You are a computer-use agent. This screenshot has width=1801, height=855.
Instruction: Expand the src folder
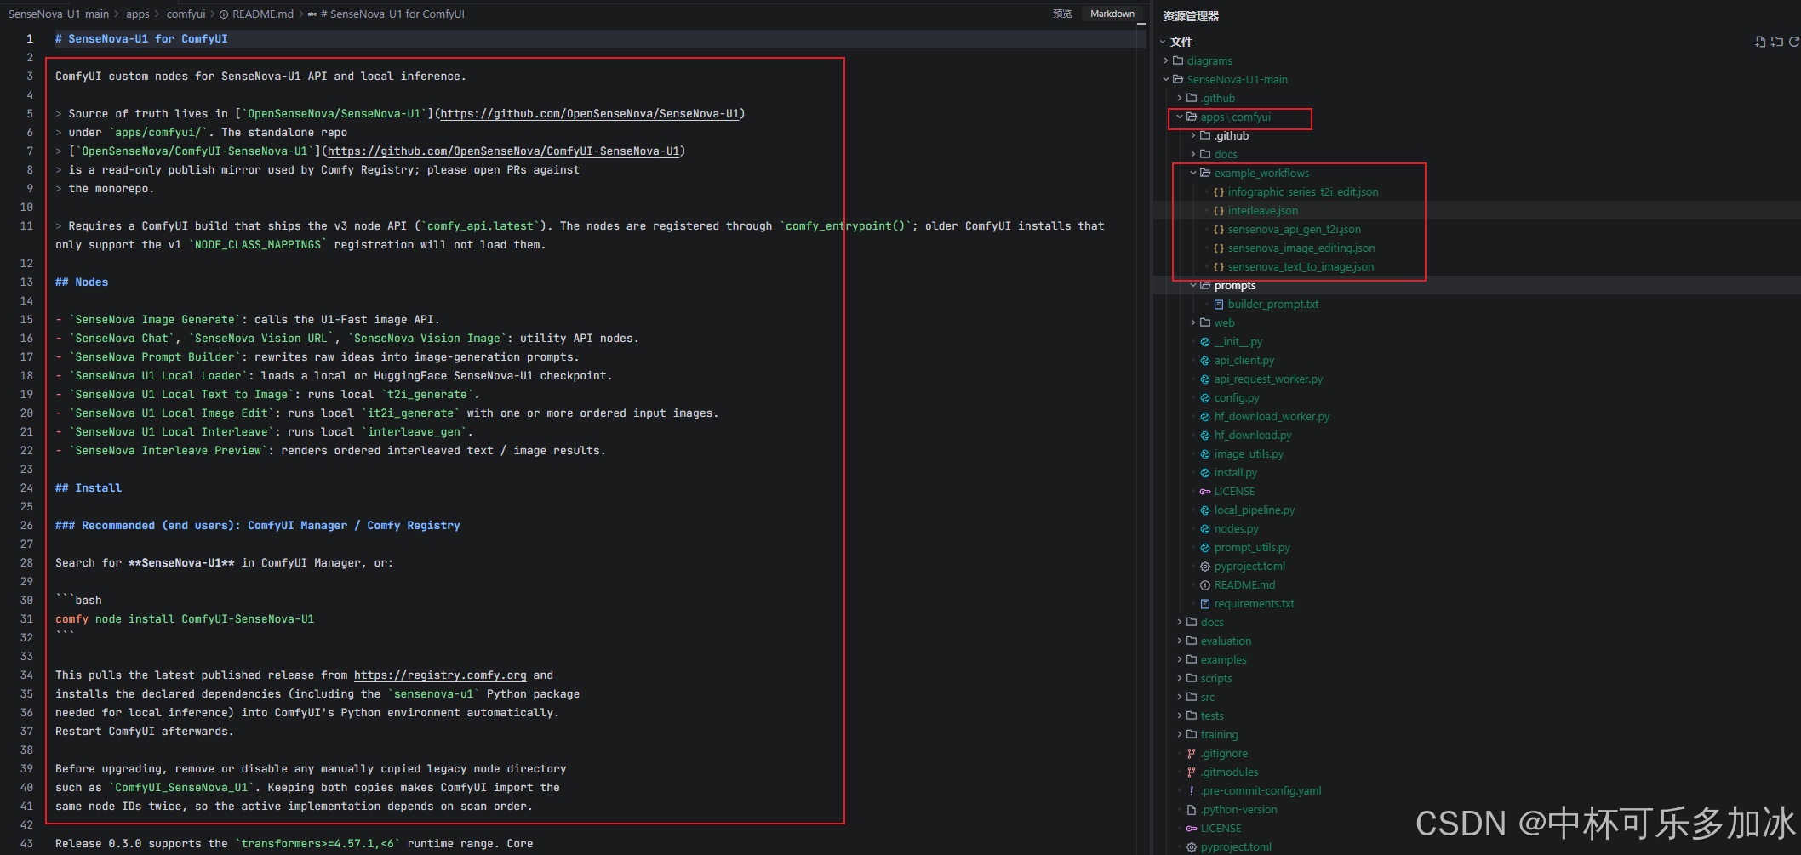[x=1180, y=697]
